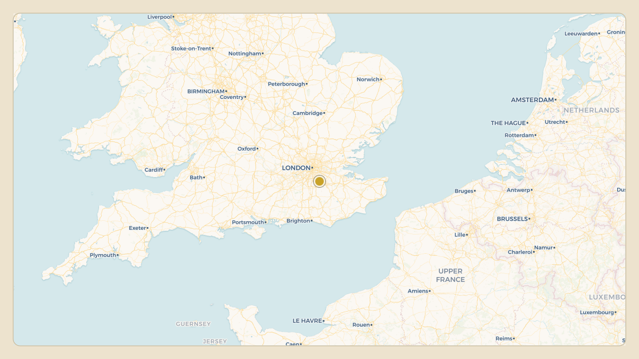
Task: Click the Cambridge city label
Action: [x=307, y=113]
